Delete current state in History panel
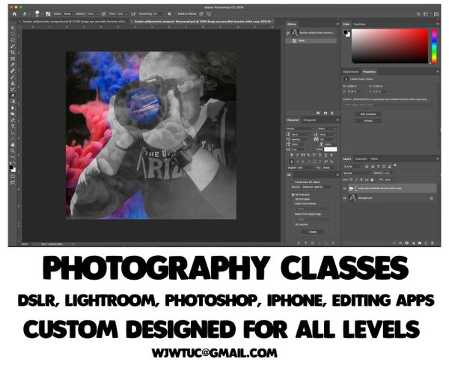Screen dimensions: 449x368 (332, 113)
